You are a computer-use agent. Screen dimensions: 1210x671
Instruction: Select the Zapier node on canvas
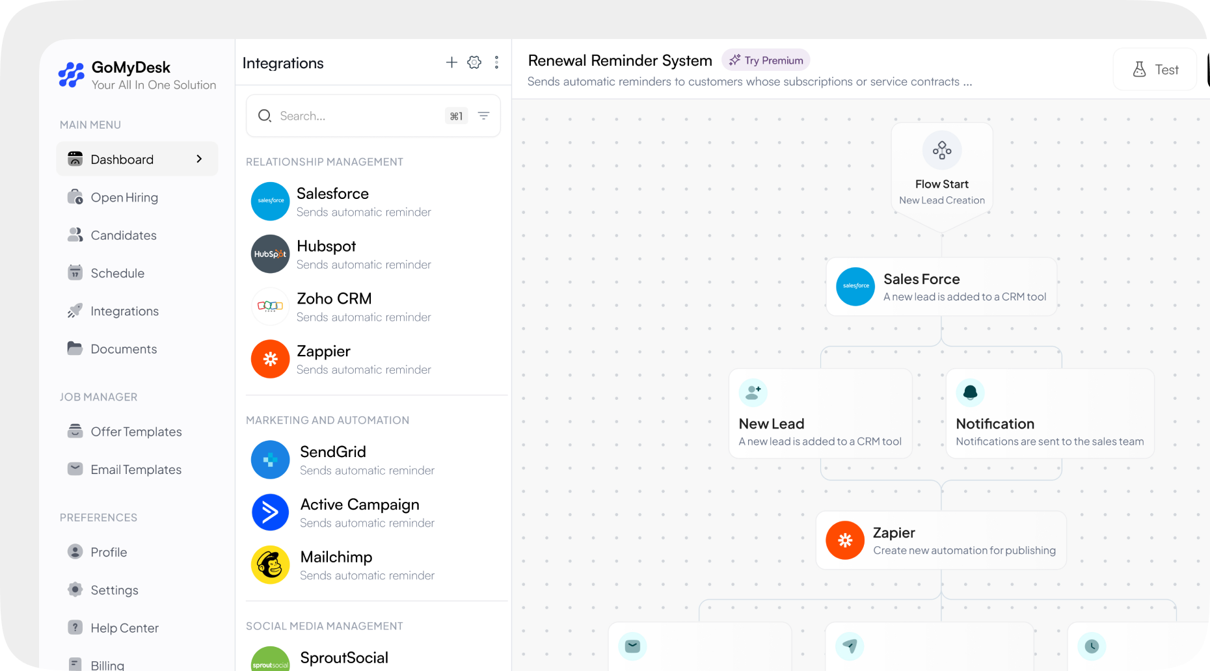[x=941, y=540]
